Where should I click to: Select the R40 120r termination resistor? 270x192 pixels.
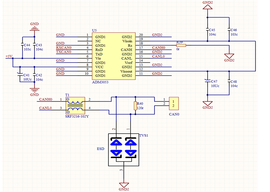(135, 106)
